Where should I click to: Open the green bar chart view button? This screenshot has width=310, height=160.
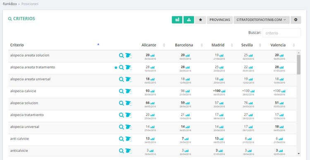pyautogui.click(x=177, y=20)
